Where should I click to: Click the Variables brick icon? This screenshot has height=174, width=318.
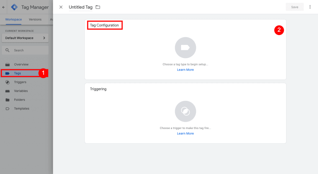[7, 91]
